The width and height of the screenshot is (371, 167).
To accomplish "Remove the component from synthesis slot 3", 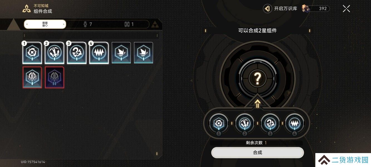I will (x=270, y=123).
